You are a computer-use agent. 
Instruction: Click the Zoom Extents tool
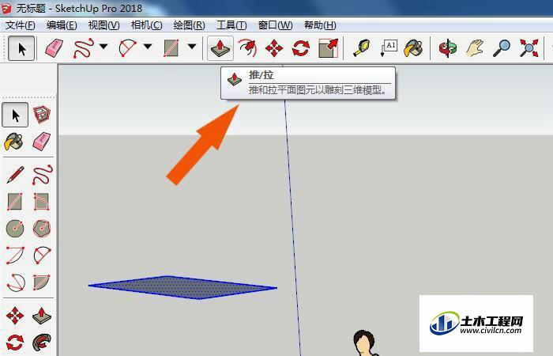pyautogui.click(x=529, y=48)
